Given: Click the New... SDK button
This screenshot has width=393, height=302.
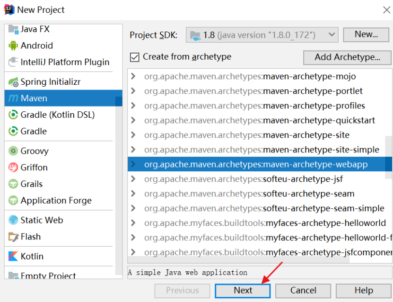Looking at the screenshot, I should pos(366,35).
